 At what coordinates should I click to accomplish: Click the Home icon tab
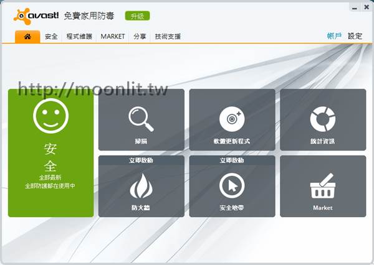(x=27, y=37)
